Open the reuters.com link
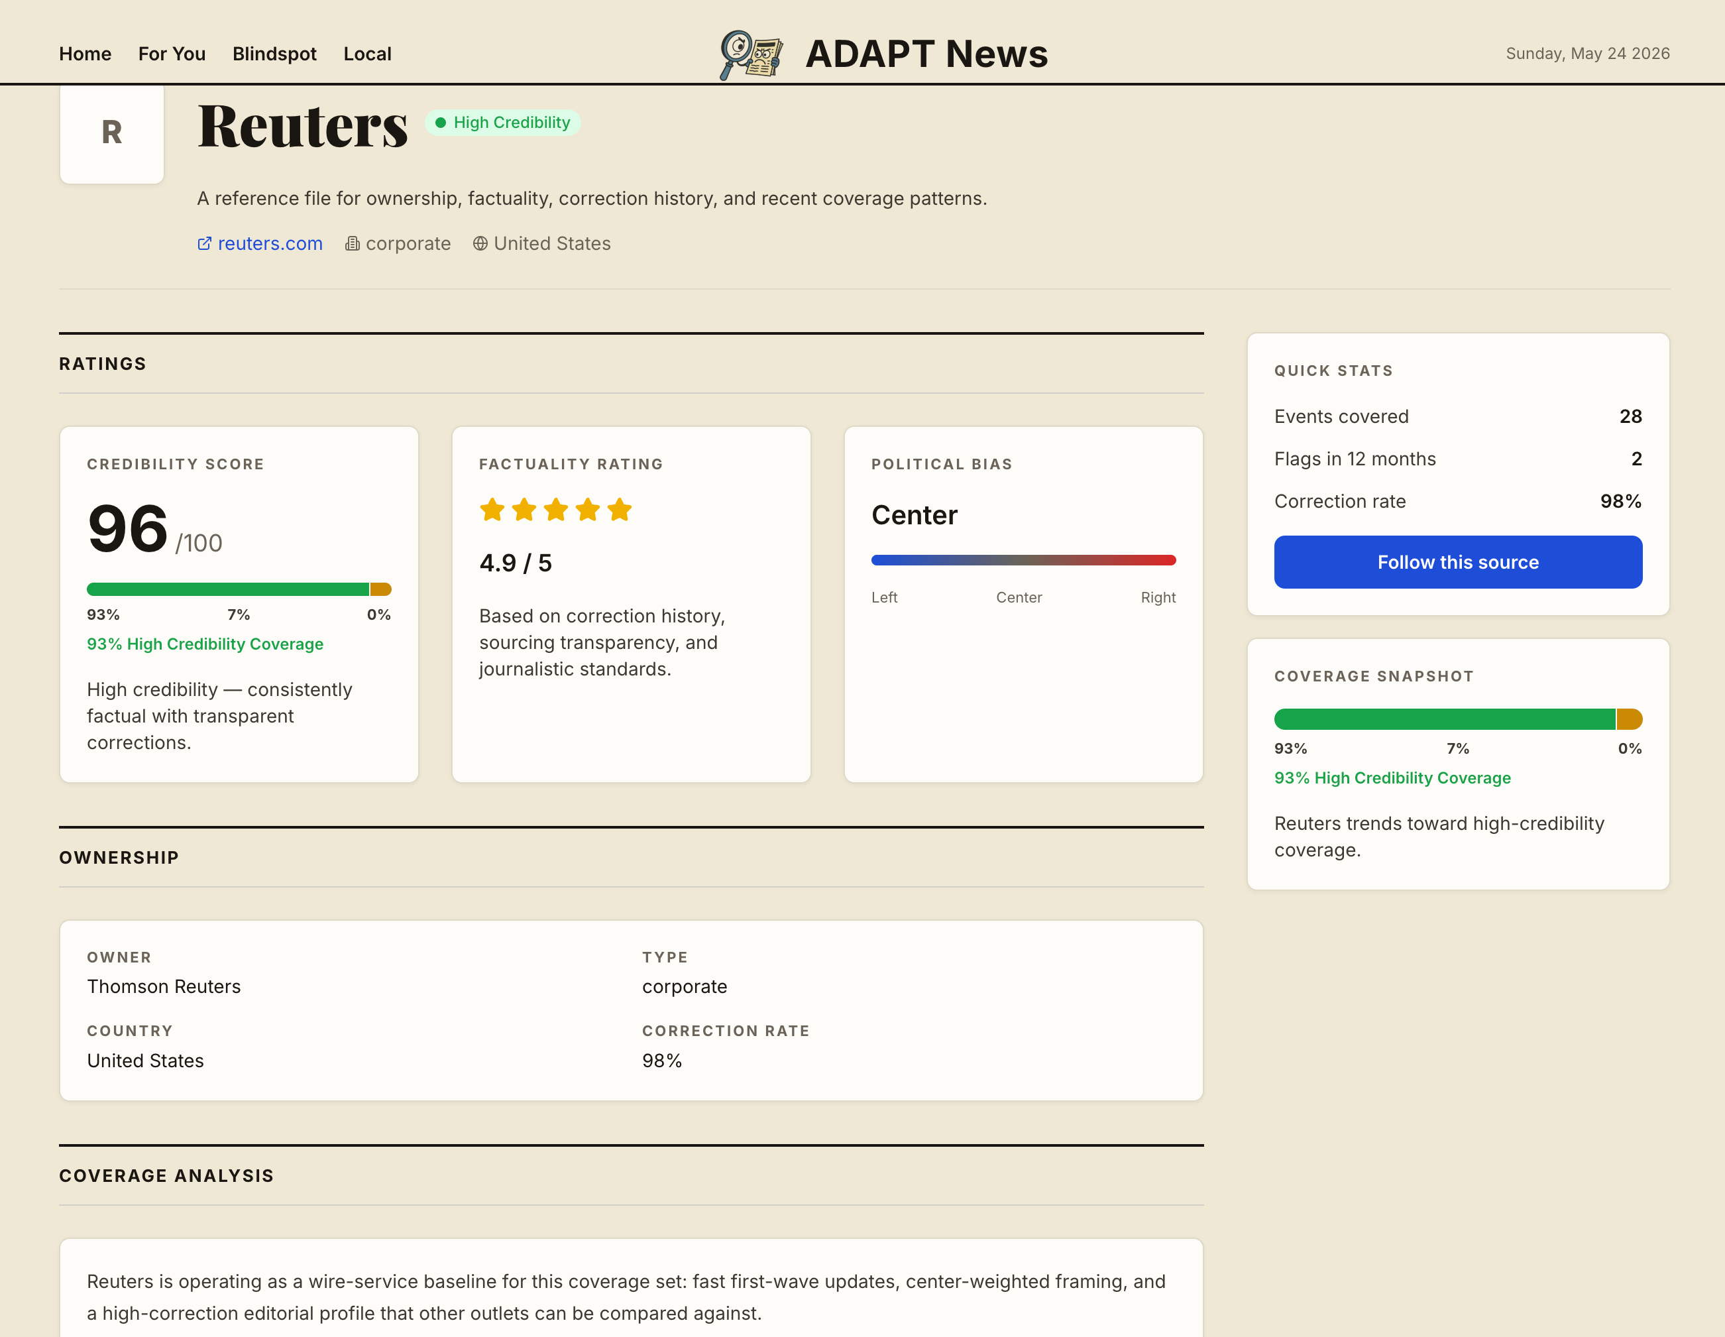 click(x=270, y=243)
